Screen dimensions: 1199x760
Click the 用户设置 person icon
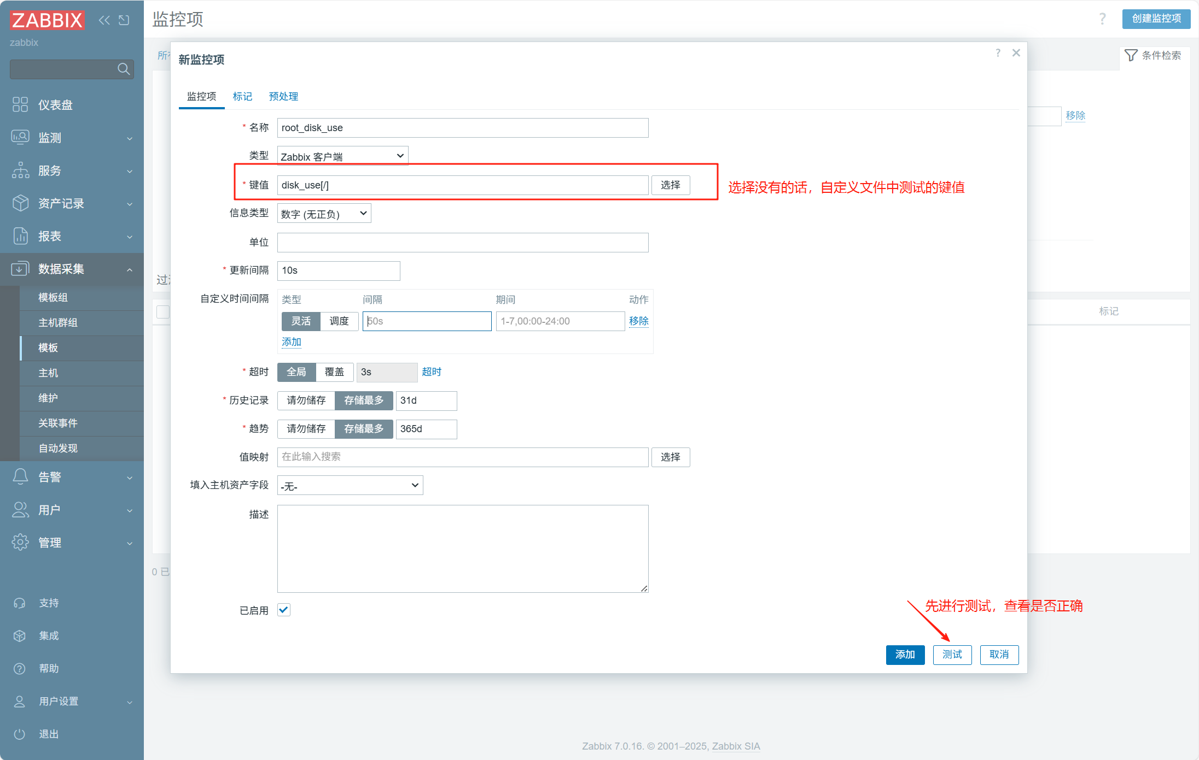coord(20,701)
